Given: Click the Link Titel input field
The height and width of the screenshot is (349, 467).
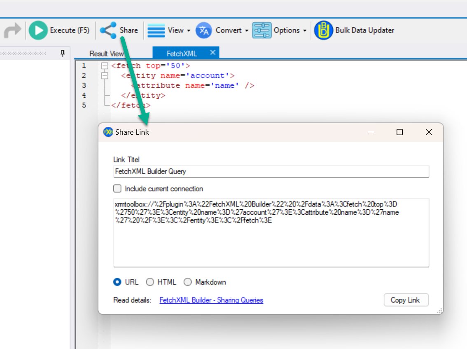Looking at the screenshot, I should click(271, 171).
